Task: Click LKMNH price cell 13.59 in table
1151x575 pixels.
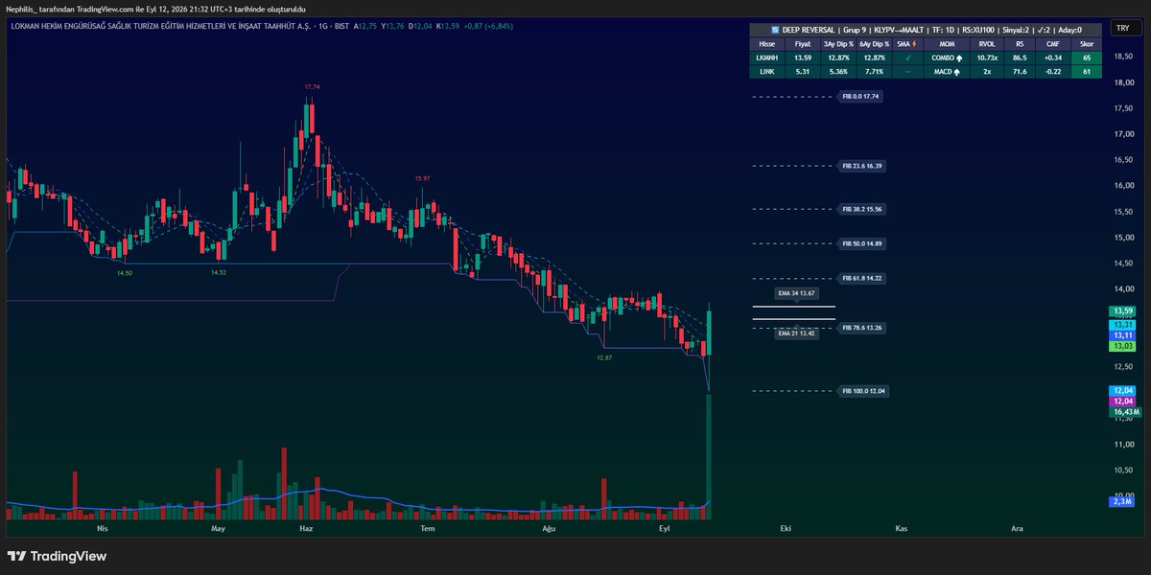Action: pos(803,57)
